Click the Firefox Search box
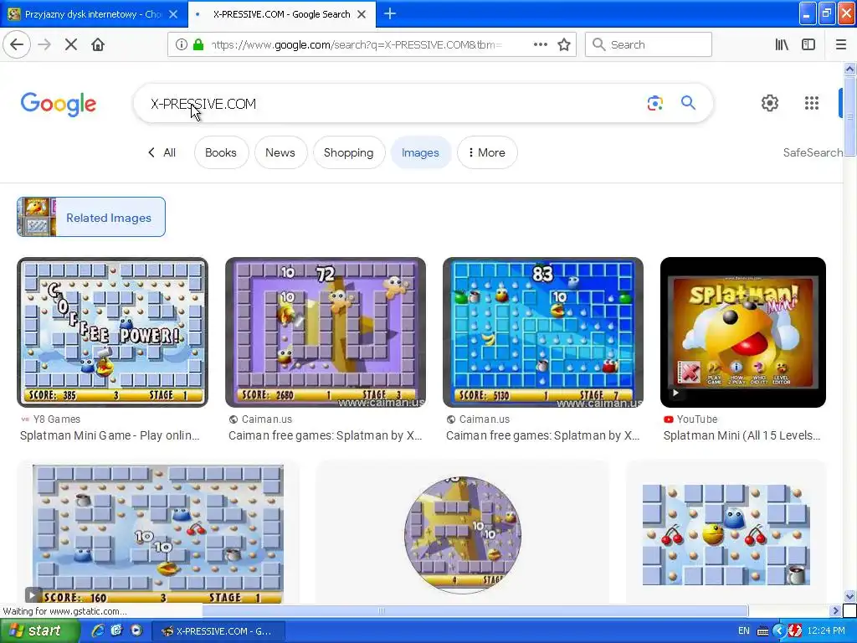The height and width of the screenshot is (643, 857). coord(649,45)
